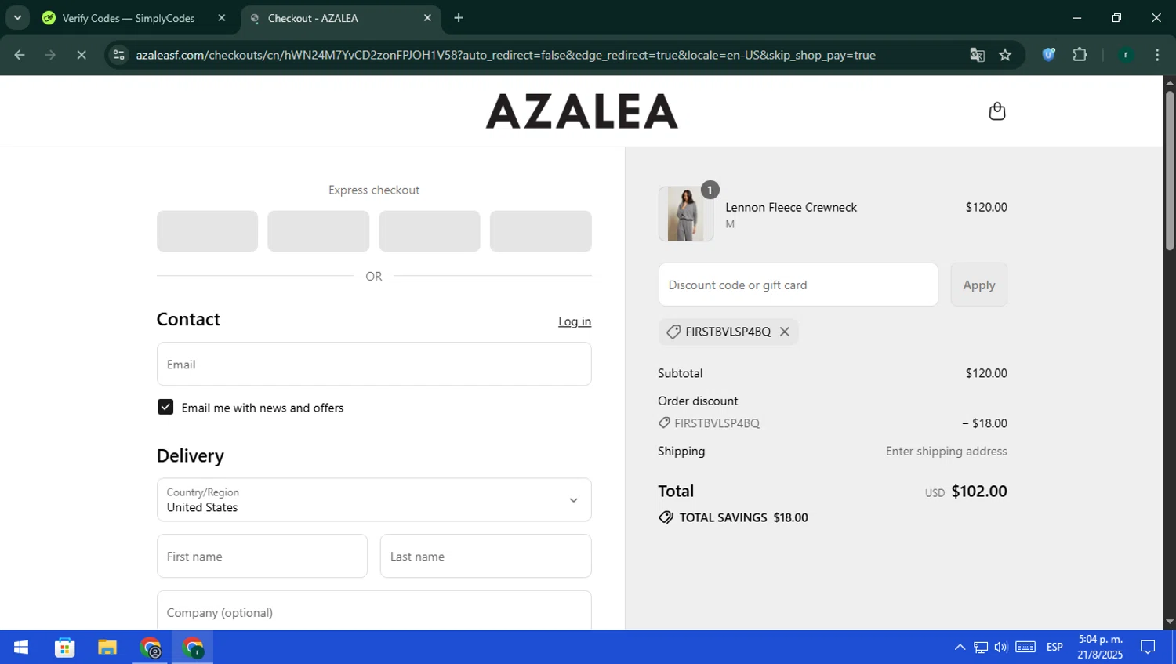The height and width of the screenshot is (664, 1176).
Task: Open the volume control icon
Action: tap(1001, 648)
